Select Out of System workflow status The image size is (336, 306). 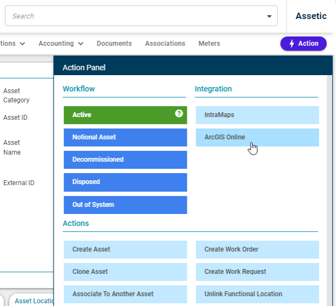coord(125,205)
